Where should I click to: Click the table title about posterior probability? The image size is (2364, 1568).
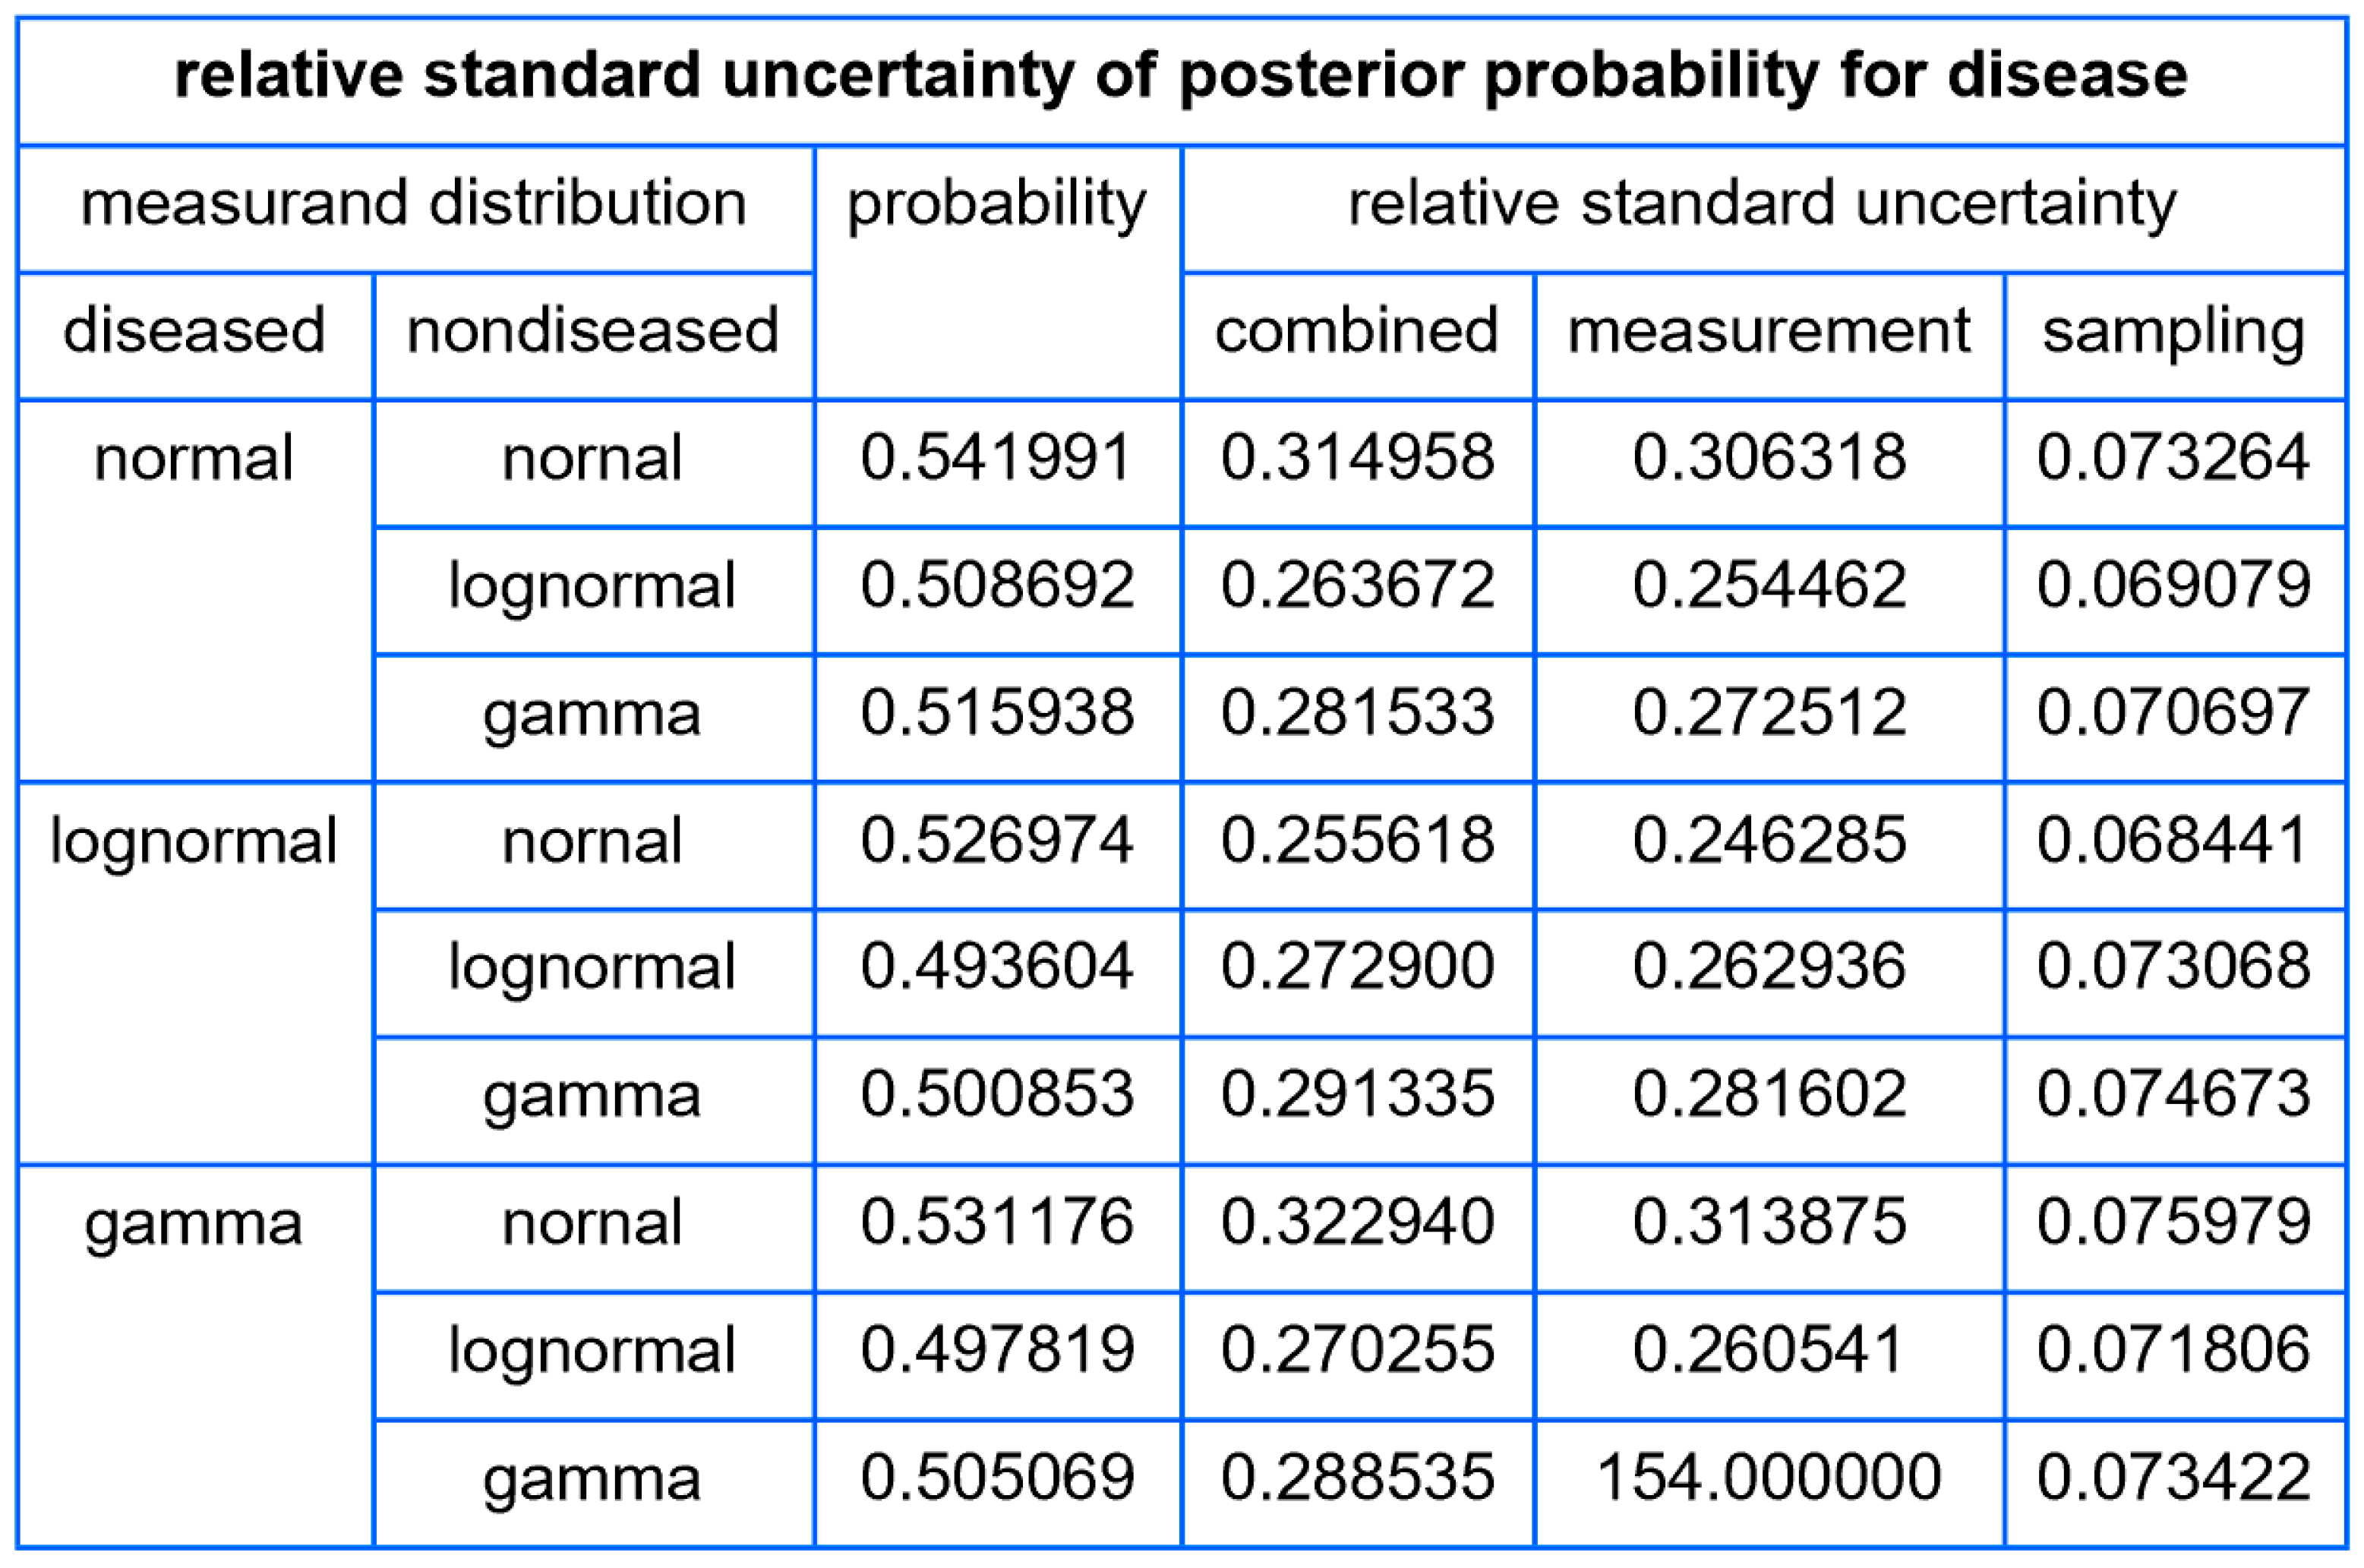click(x=1180, y=76)
